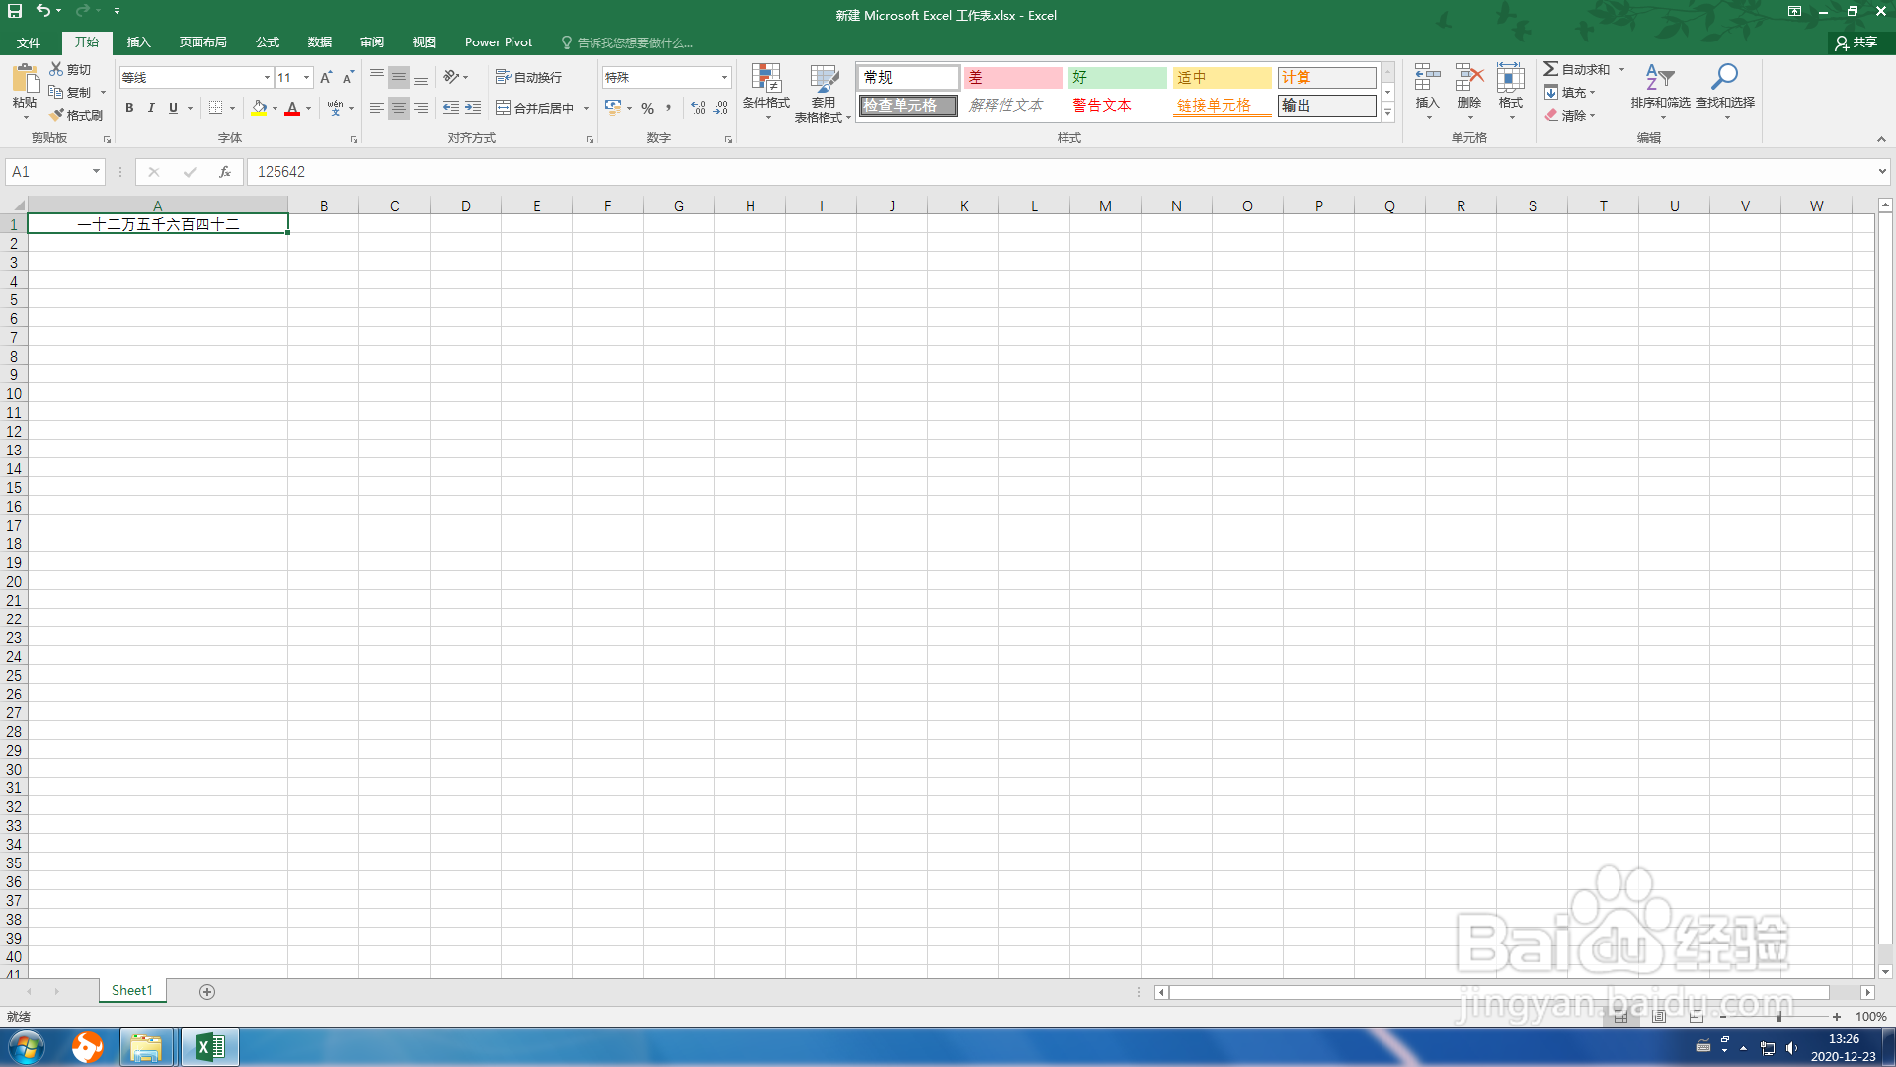Click the 共享 Share button
This screenshot has width=1896, height=1067.
coord(1856,42)
